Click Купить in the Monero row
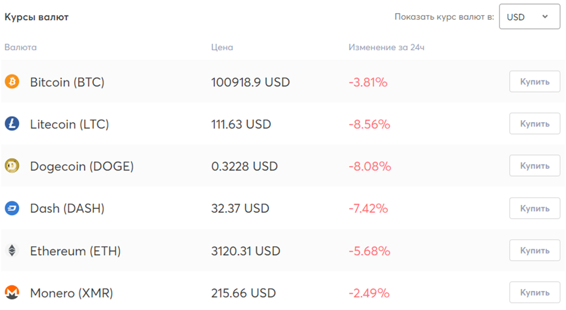The height and width of the screenshot is (310, 566). pyautogui.click(x=535, y=292)
